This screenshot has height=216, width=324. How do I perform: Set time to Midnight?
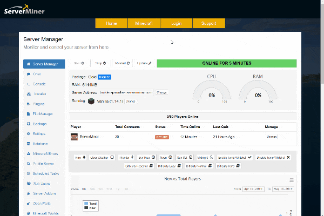tap(205, 158)
